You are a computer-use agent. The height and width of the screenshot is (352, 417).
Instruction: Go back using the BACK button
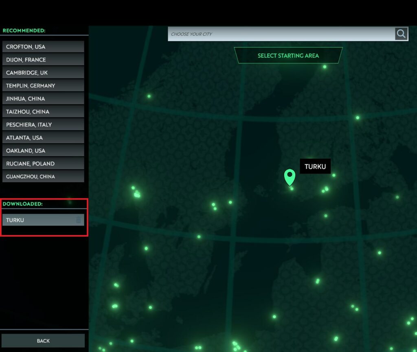(43, 341)
